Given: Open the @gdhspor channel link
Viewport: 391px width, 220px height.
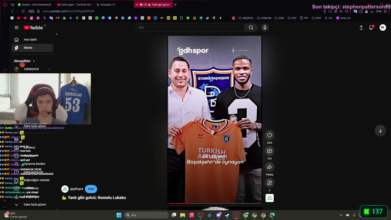Looking at the screenshot, I should [77, 189].
